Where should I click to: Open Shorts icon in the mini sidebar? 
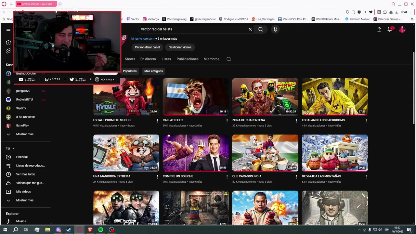point(8,51)
